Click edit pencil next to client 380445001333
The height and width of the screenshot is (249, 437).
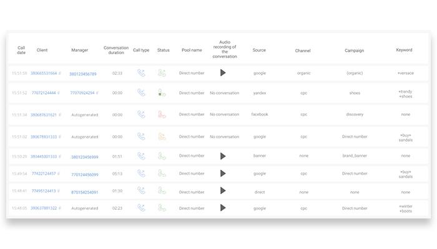click(60, 156)
